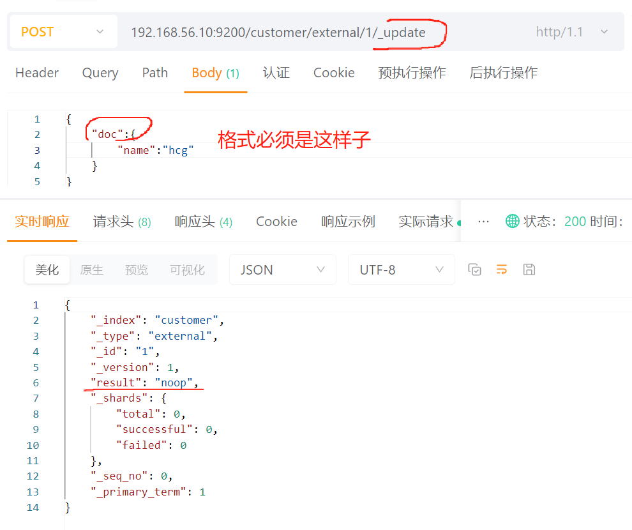The width and height of the screenshot is (632, 530).
Task: Click the "doc":{ line in body editor
Action: pyautogui.click(x=113, y=134)
